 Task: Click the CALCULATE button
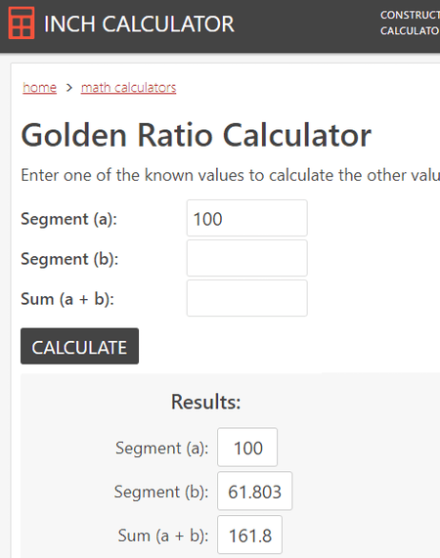coord(80,346)
